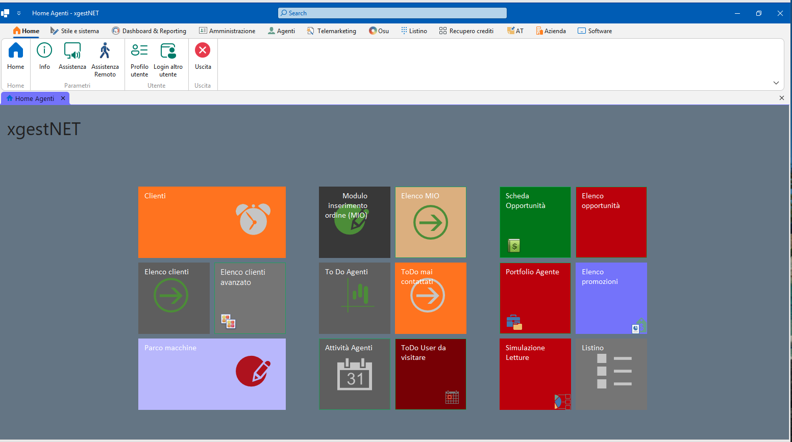Image resolution: width=792 pixels, height=442 pixels.
Task: Open the Osu ribbon tab
Action: pos(379,31)
